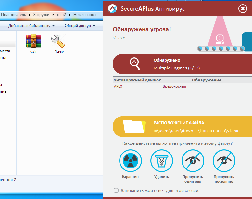
Task: Click the "Карантин" label
Action: 130,177
